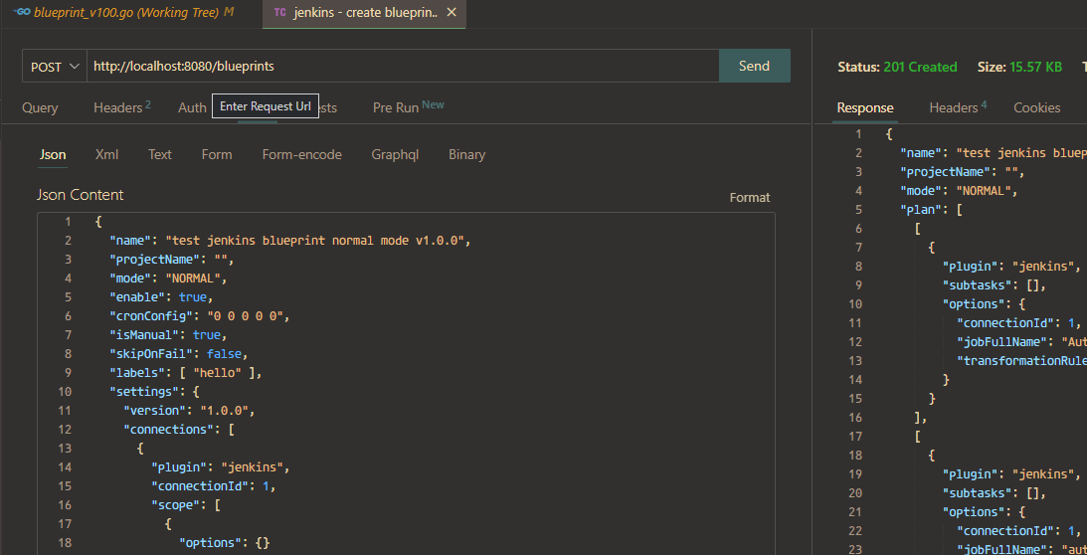Click the "Size: 15.57 KB" text
The image size is (1087, 555).
[1019, 68]
